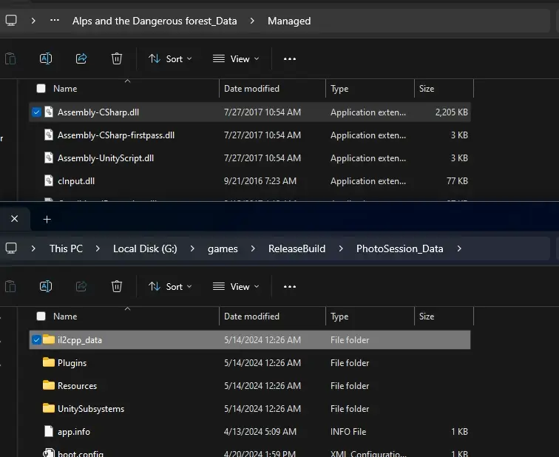The height and width of the screenshot is (457, 559).
Task: Add a new tab with the plus icon
Action: [x=47, y=219]
